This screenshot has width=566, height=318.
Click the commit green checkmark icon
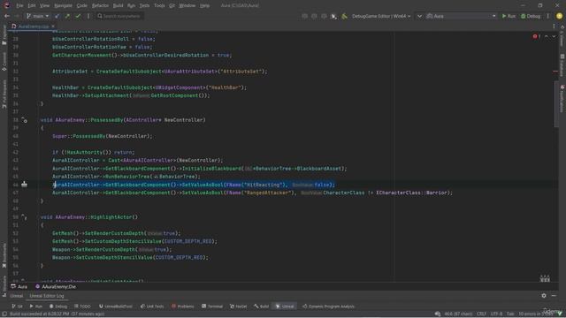78,16
